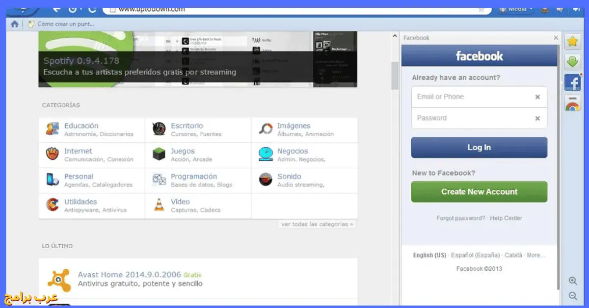Click the Negocios category icon

(266, 154)
